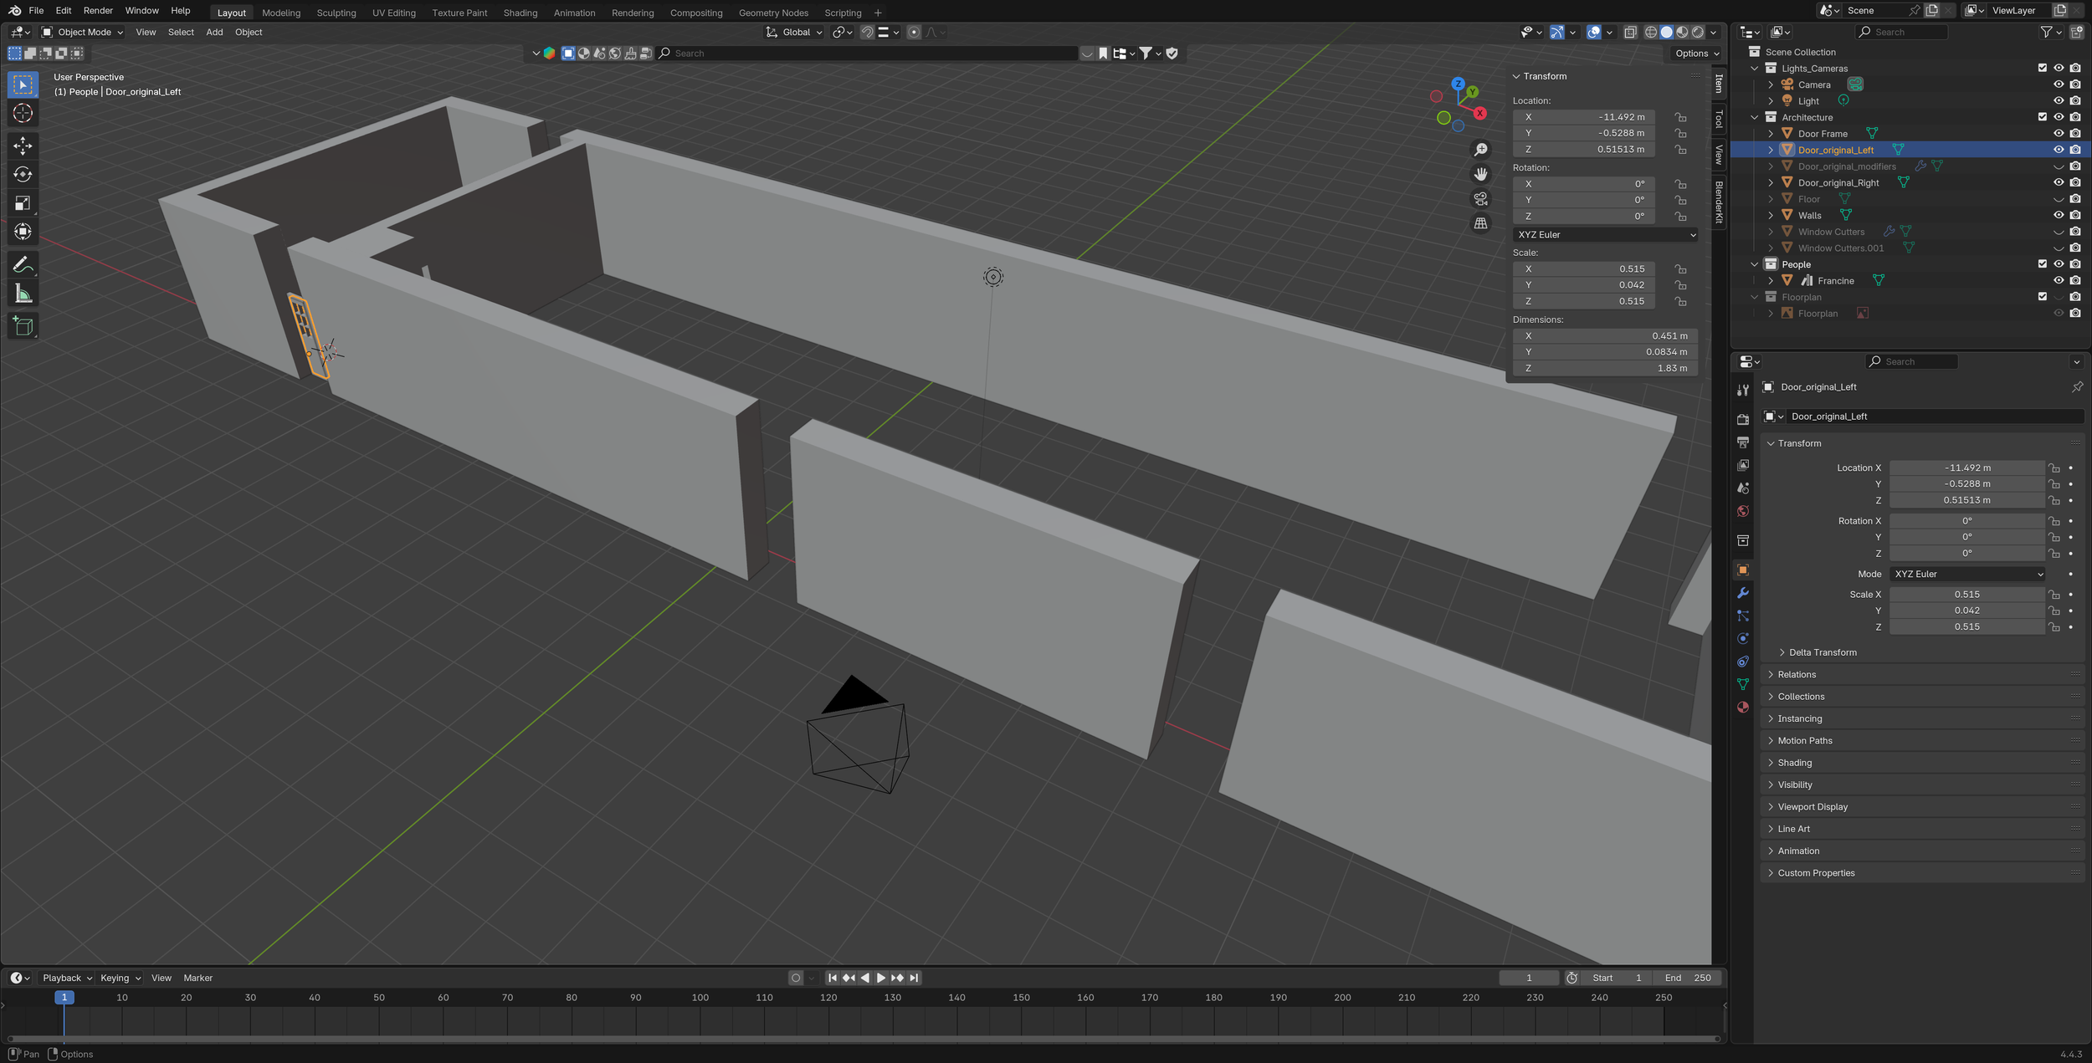This screenshot has width=2092, height=1063.
Task: Switch to the Shading workspace tab
Action: [520, 13]
